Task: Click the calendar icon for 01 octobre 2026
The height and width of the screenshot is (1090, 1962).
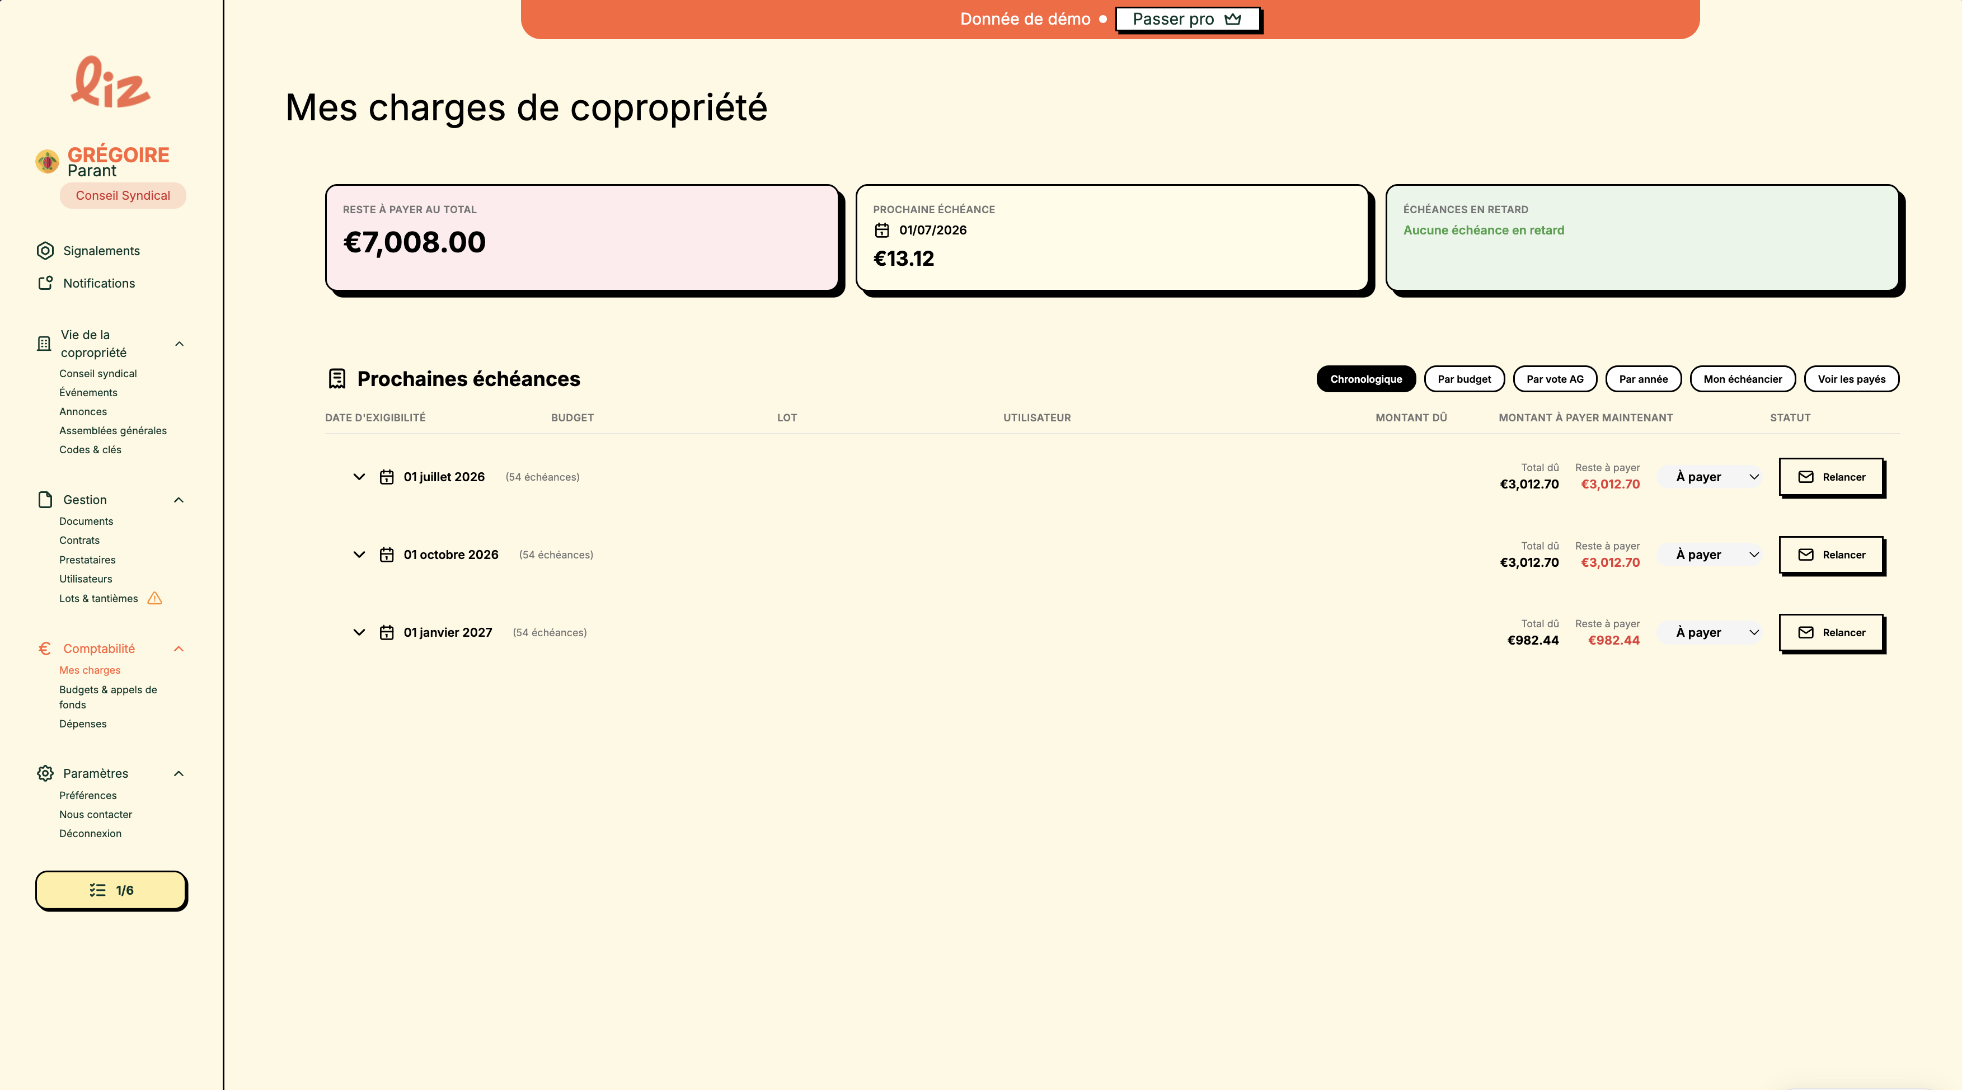Action: coord(387,555)
